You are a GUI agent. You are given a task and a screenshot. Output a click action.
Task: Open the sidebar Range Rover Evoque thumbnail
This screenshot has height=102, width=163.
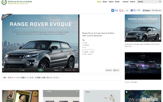pyautogui.click(x=143, y=28)
